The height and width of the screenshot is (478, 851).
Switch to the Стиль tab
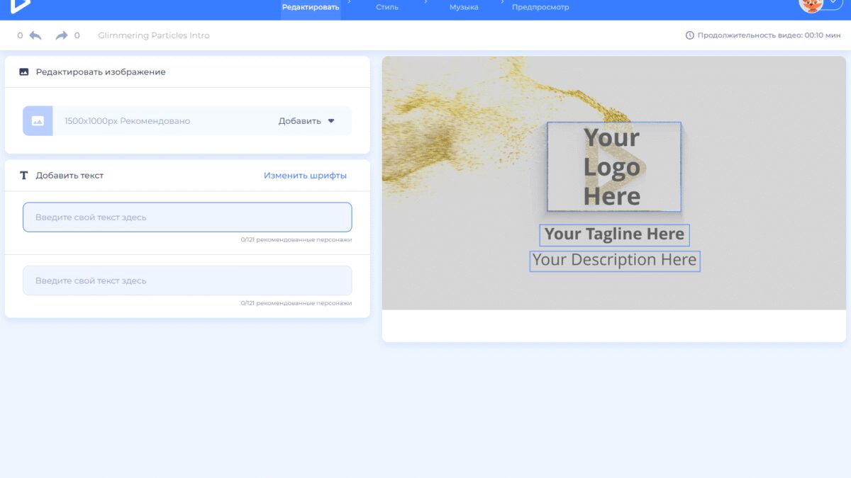(387, 8)
